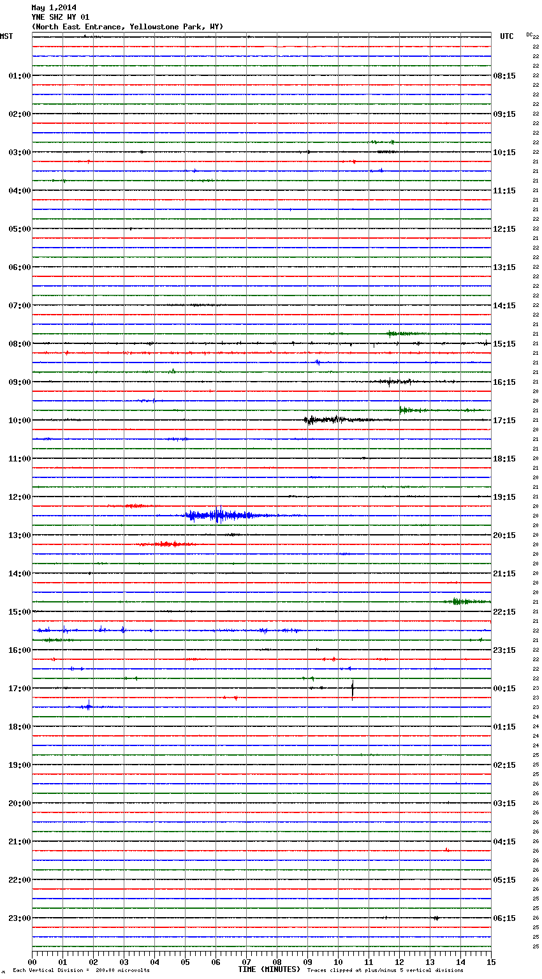The image size is (542, 979).
Task: Click the TIME (MINUTES) axis label
Action: [x=269, y=969]
